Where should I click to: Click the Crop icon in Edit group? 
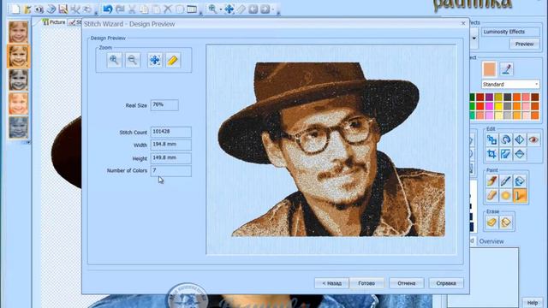point(491,154)
